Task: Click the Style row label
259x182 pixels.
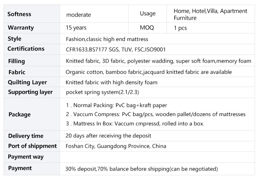Action: (15, 39)
